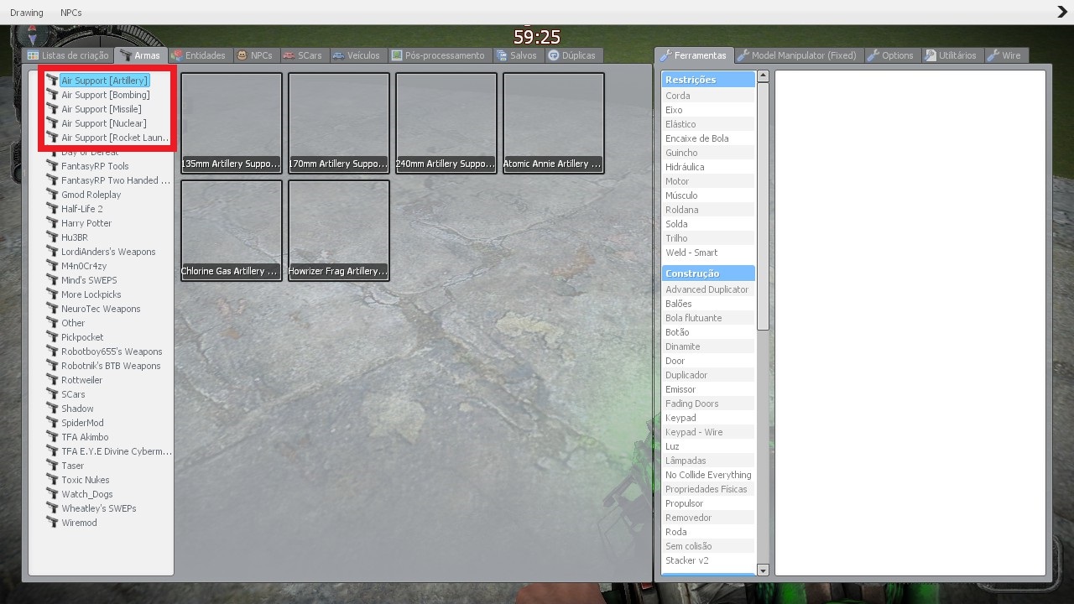Click the gun icon next to Mind's SWEPS
Image resolution: width=1074 pixels, height=604 pixels.
(52, 280)
